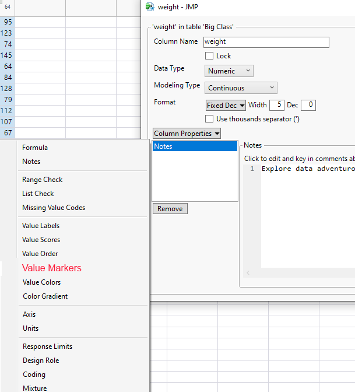Select Value Order menu item

pos(40,254)
